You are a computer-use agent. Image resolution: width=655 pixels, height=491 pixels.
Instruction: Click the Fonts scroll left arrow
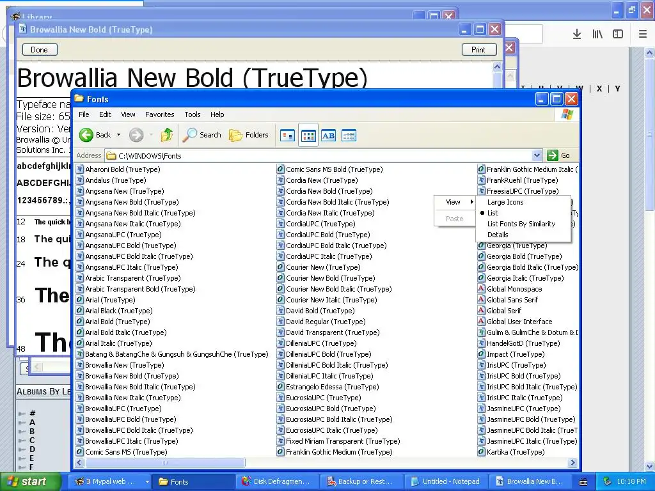click(x=79, y=463)
